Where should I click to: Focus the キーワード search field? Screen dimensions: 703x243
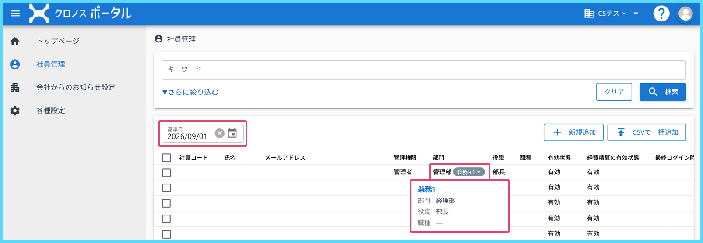click(x=424, y=69)
